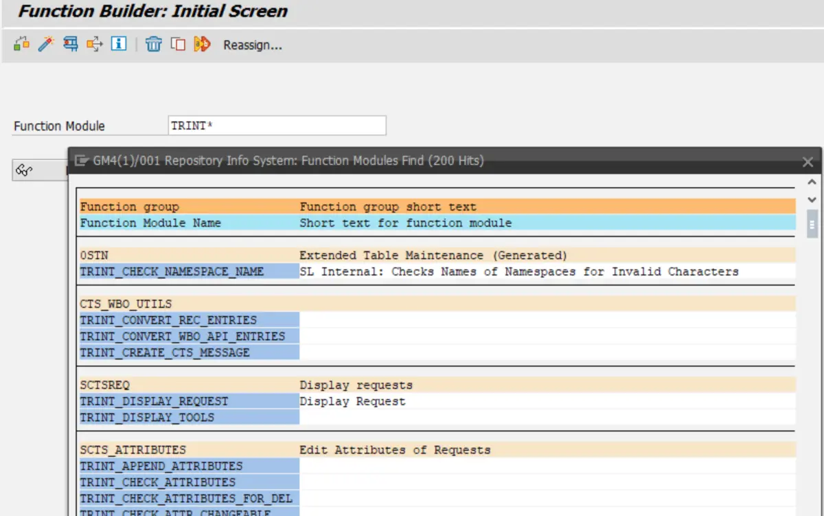The image size is (824, 516).
Task: Click 'Extended Table Maintenance (Generated)' text
Action: (433, 255)
